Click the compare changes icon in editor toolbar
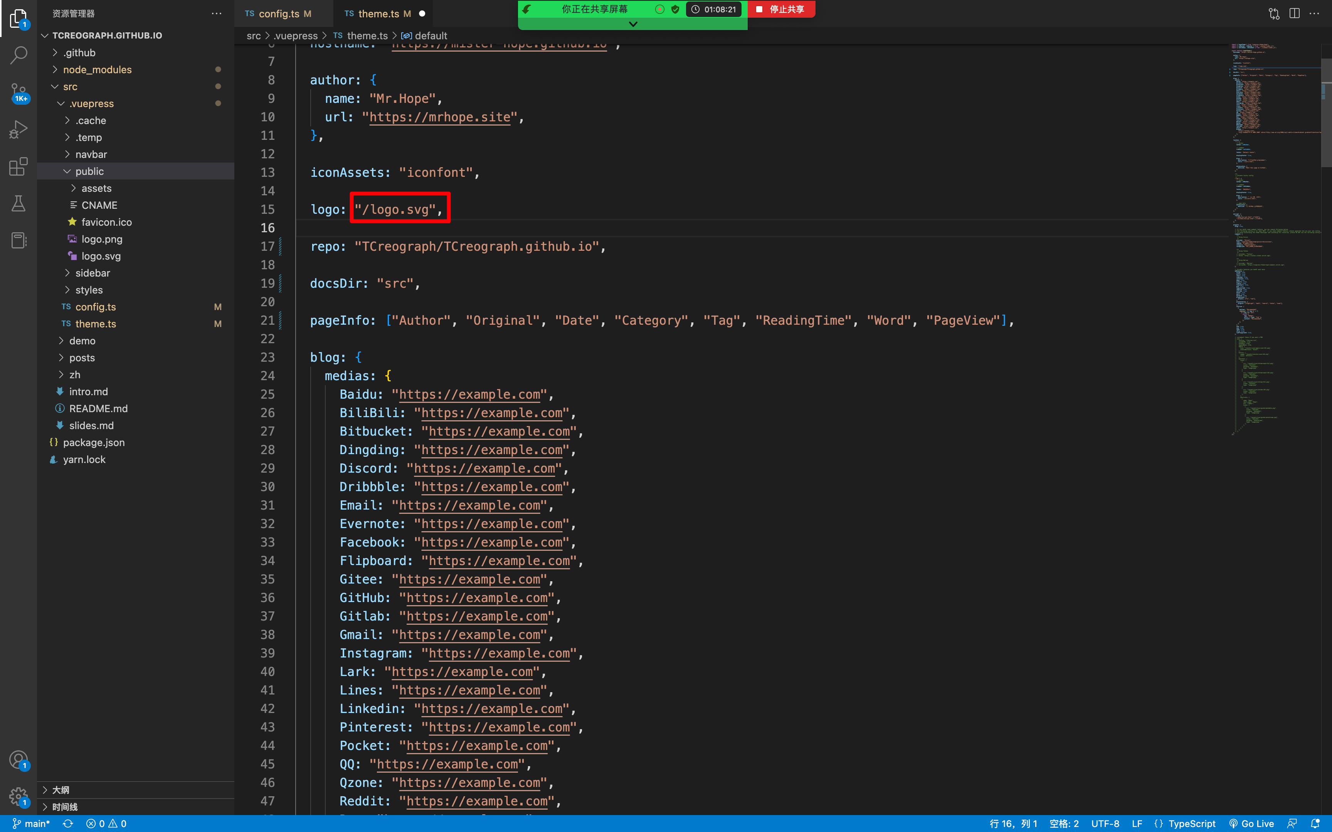Image resolution: width=1332 pixels, height=832 pixels. (1274, 13)
